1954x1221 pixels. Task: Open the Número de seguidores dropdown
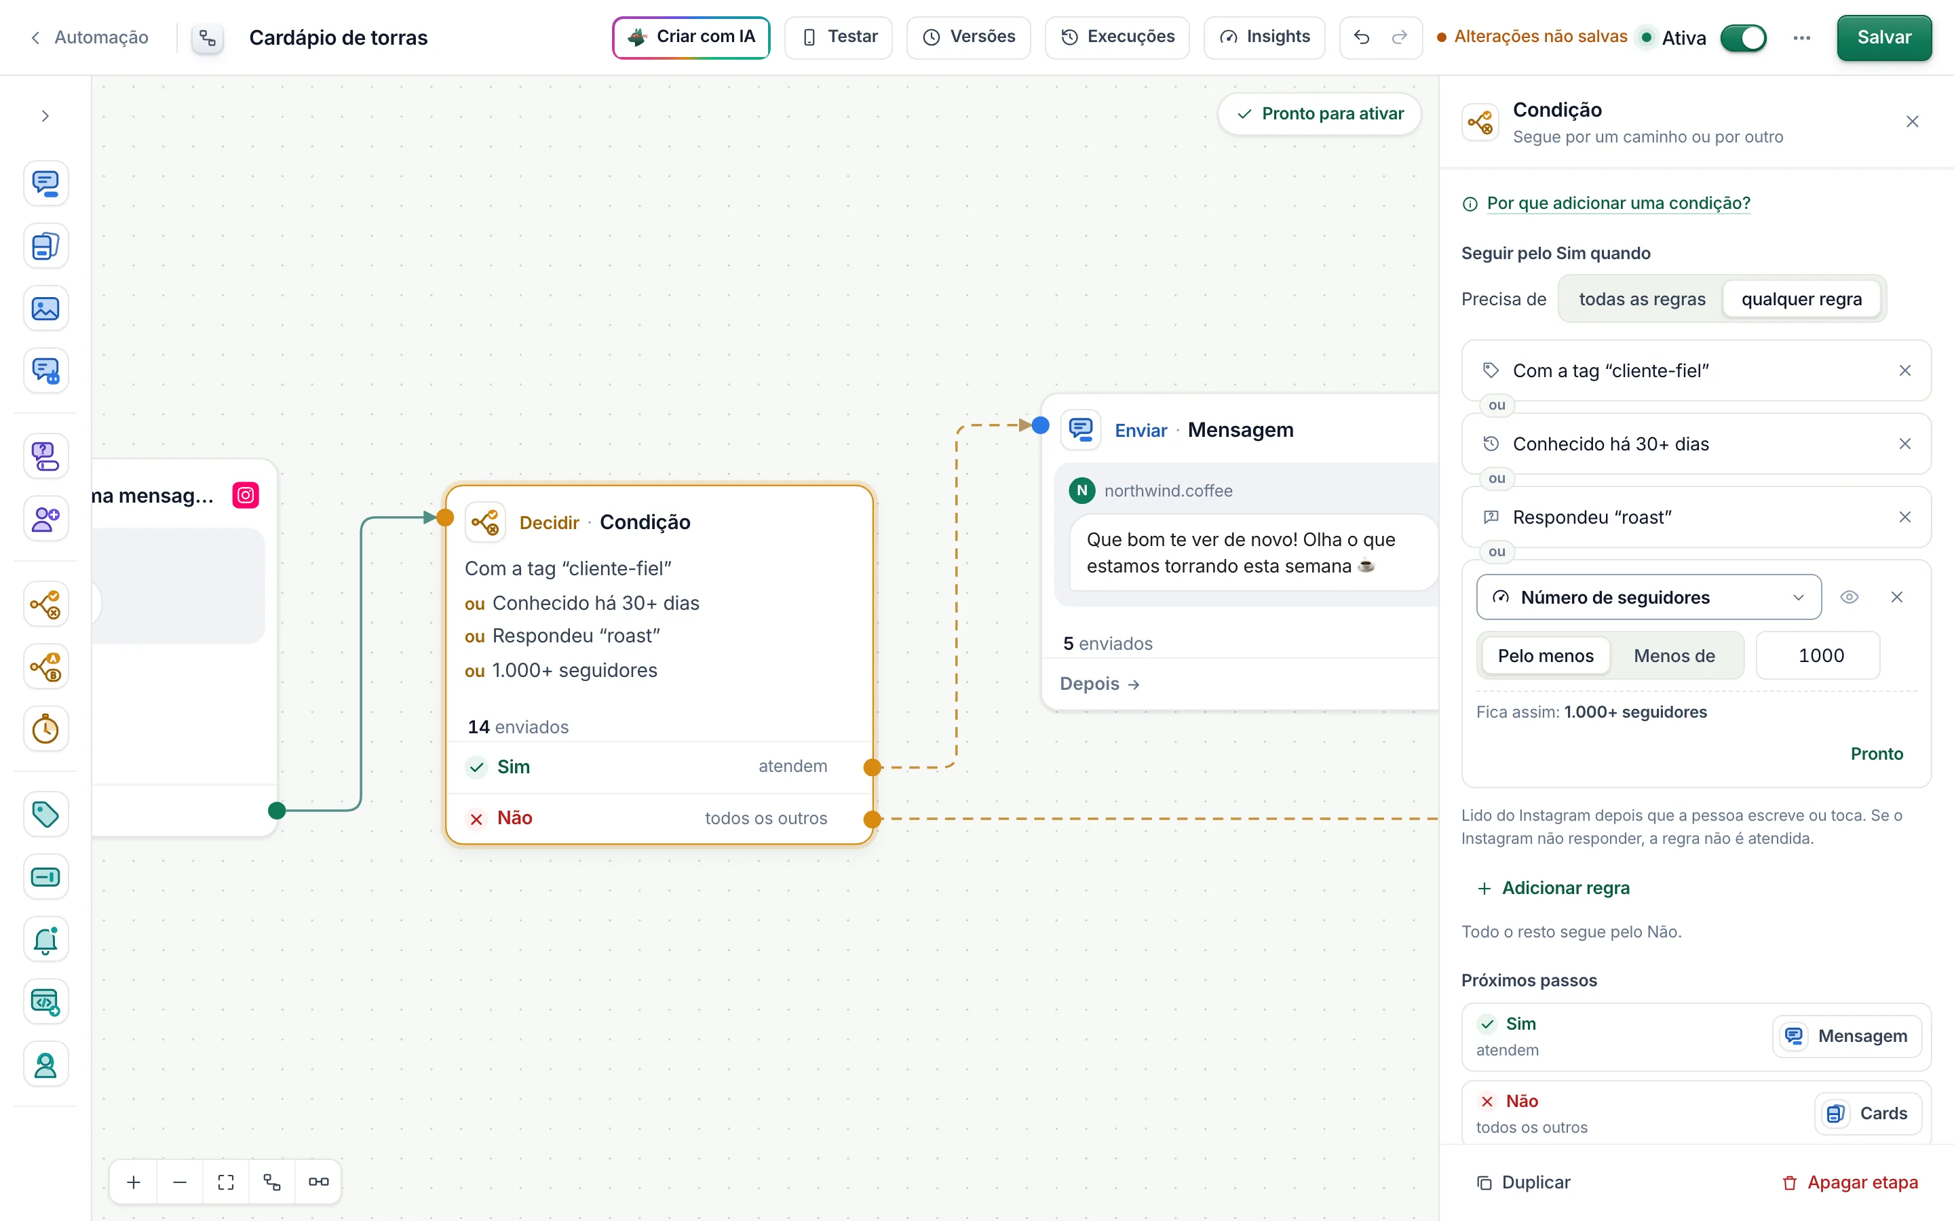pyautogui.click(x=1648, y=597)
